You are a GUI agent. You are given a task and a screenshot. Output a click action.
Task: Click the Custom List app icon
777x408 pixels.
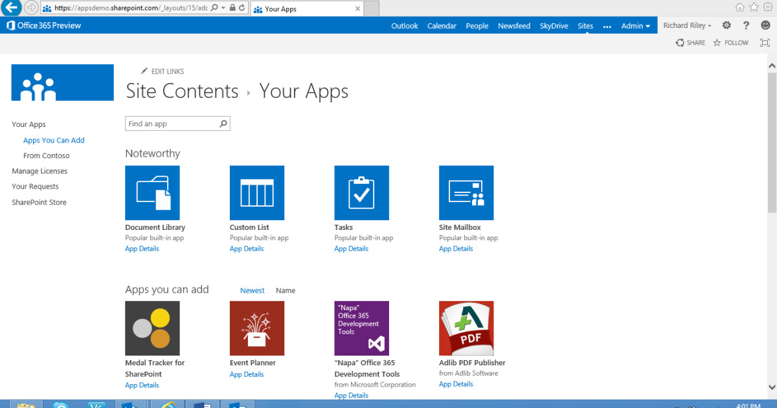tap(256, 192)
